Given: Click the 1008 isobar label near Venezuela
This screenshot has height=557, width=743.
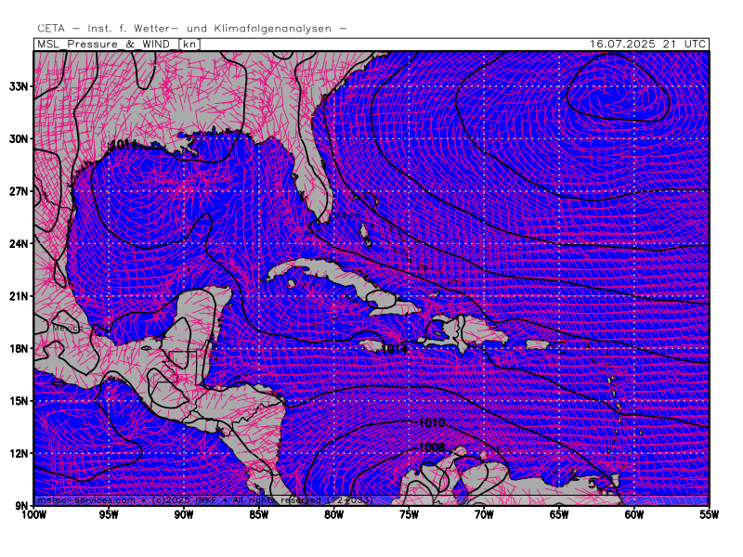Looking at the screenshot, I should 432,447.
